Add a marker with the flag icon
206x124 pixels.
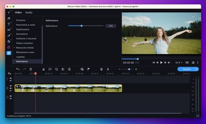tap(88, 69)
